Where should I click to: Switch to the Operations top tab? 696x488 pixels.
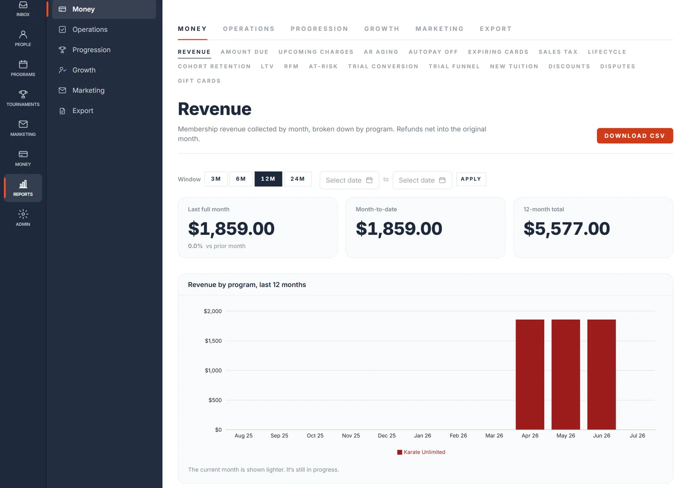pos(249,29)
